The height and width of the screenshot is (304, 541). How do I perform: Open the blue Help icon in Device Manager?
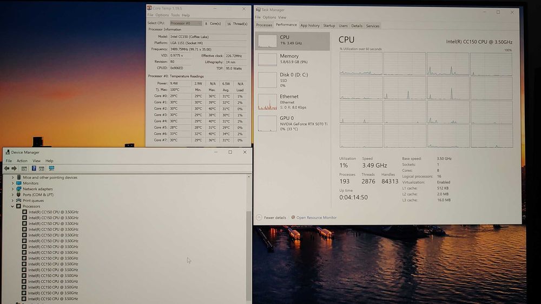(34, 168)
